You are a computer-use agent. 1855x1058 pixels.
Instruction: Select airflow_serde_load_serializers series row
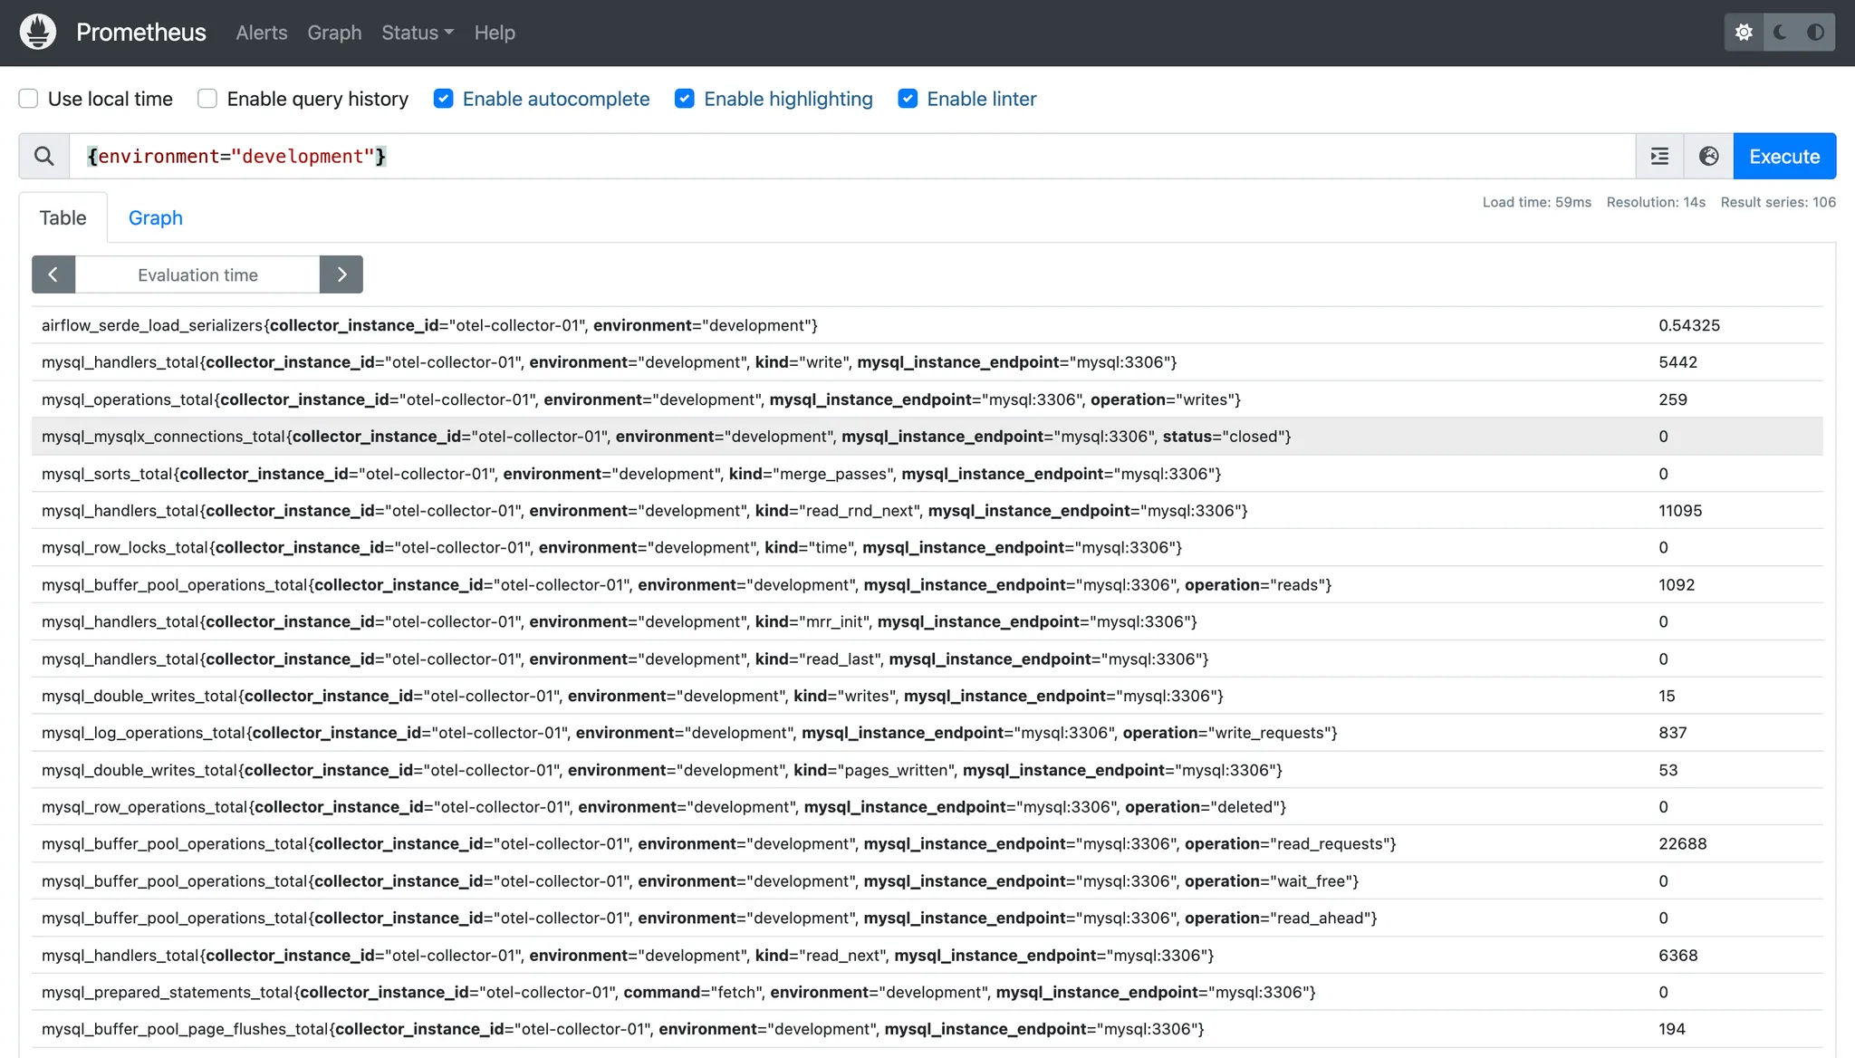click(x=927, y=325)
